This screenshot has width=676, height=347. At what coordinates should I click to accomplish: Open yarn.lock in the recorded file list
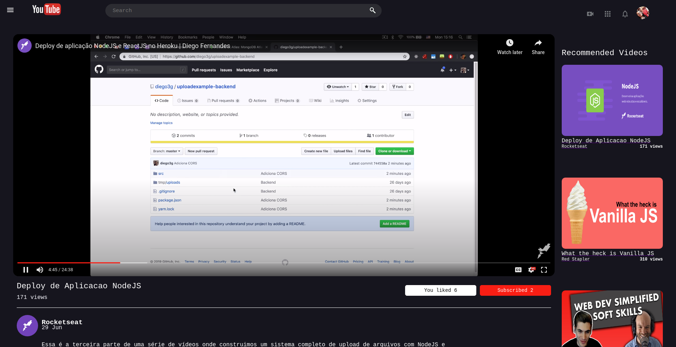click(x=166, y=209)
